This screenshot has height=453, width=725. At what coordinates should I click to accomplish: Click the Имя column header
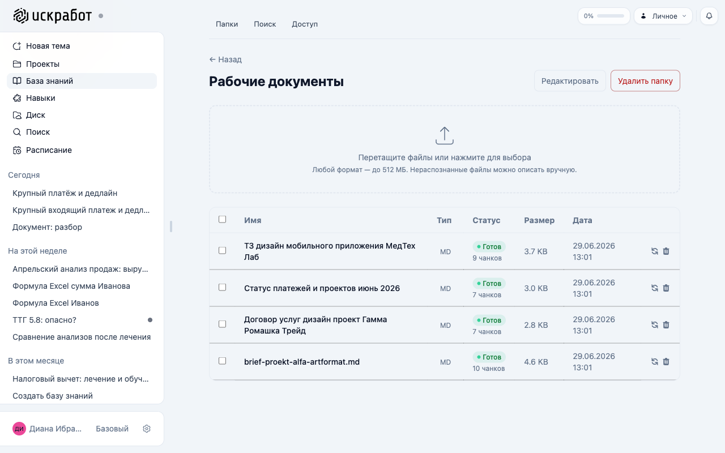[x=253, y=220]
